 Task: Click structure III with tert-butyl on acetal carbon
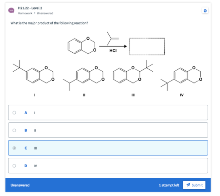(x=133, y=72)
